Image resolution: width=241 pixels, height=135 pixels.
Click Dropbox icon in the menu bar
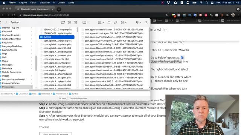pyautogui.click(x=168, y=3)
